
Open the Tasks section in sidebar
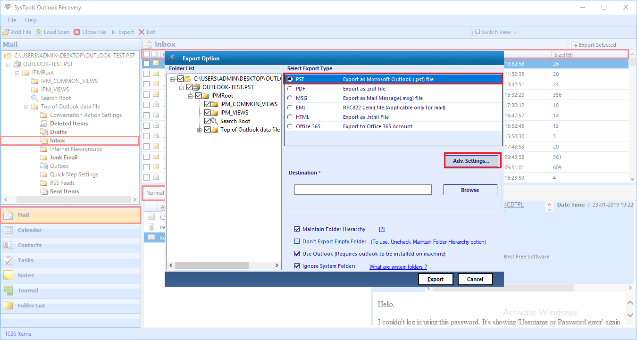(x=25, y=260)
